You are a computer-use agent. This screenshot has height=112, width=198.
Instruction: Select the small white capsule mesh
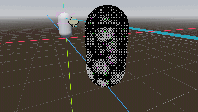pos(65,25)
